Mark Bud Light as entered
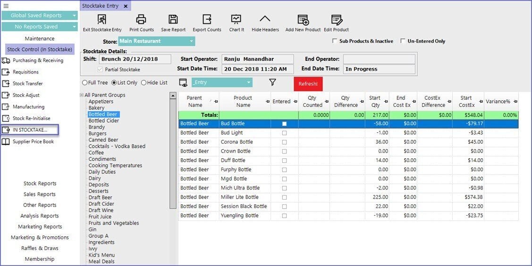 [x=284, y=133]
